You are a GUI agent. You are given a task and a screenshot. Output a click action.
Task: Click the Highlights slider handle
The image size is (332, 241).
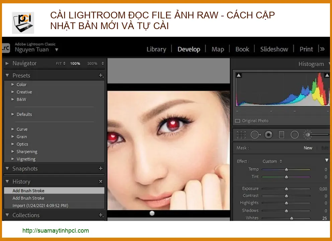pyautogui.click(x=286, y=203)
